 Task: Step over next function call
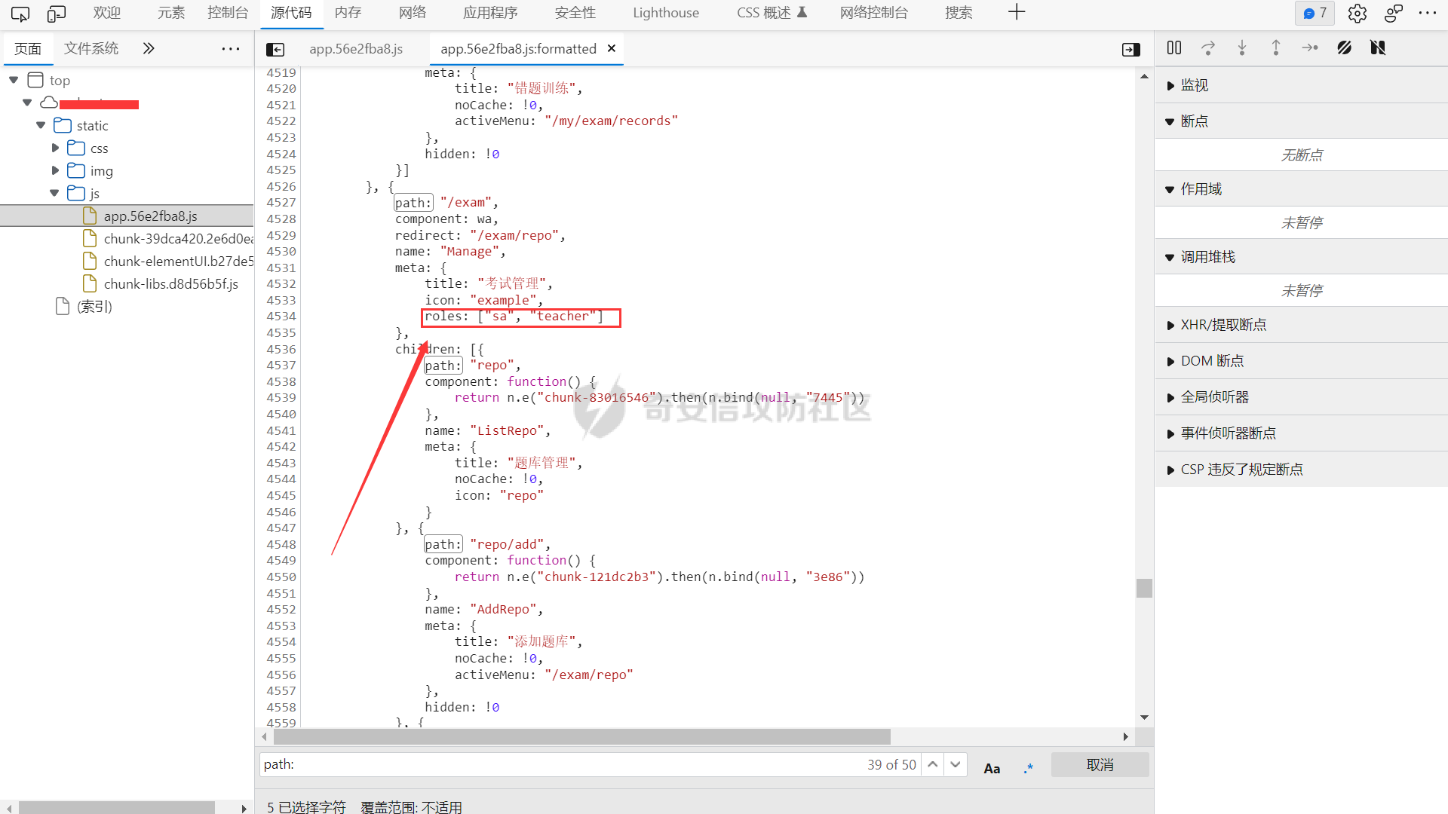click(1208, 47)
